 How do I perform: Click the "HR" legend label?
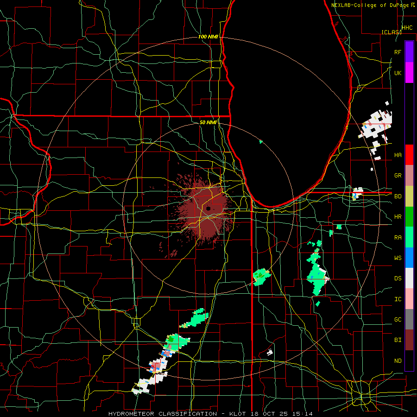coord(398,216)
